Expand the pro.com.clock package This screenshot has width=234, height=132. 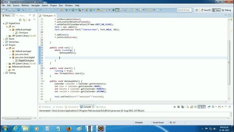(x=10, y=54)
